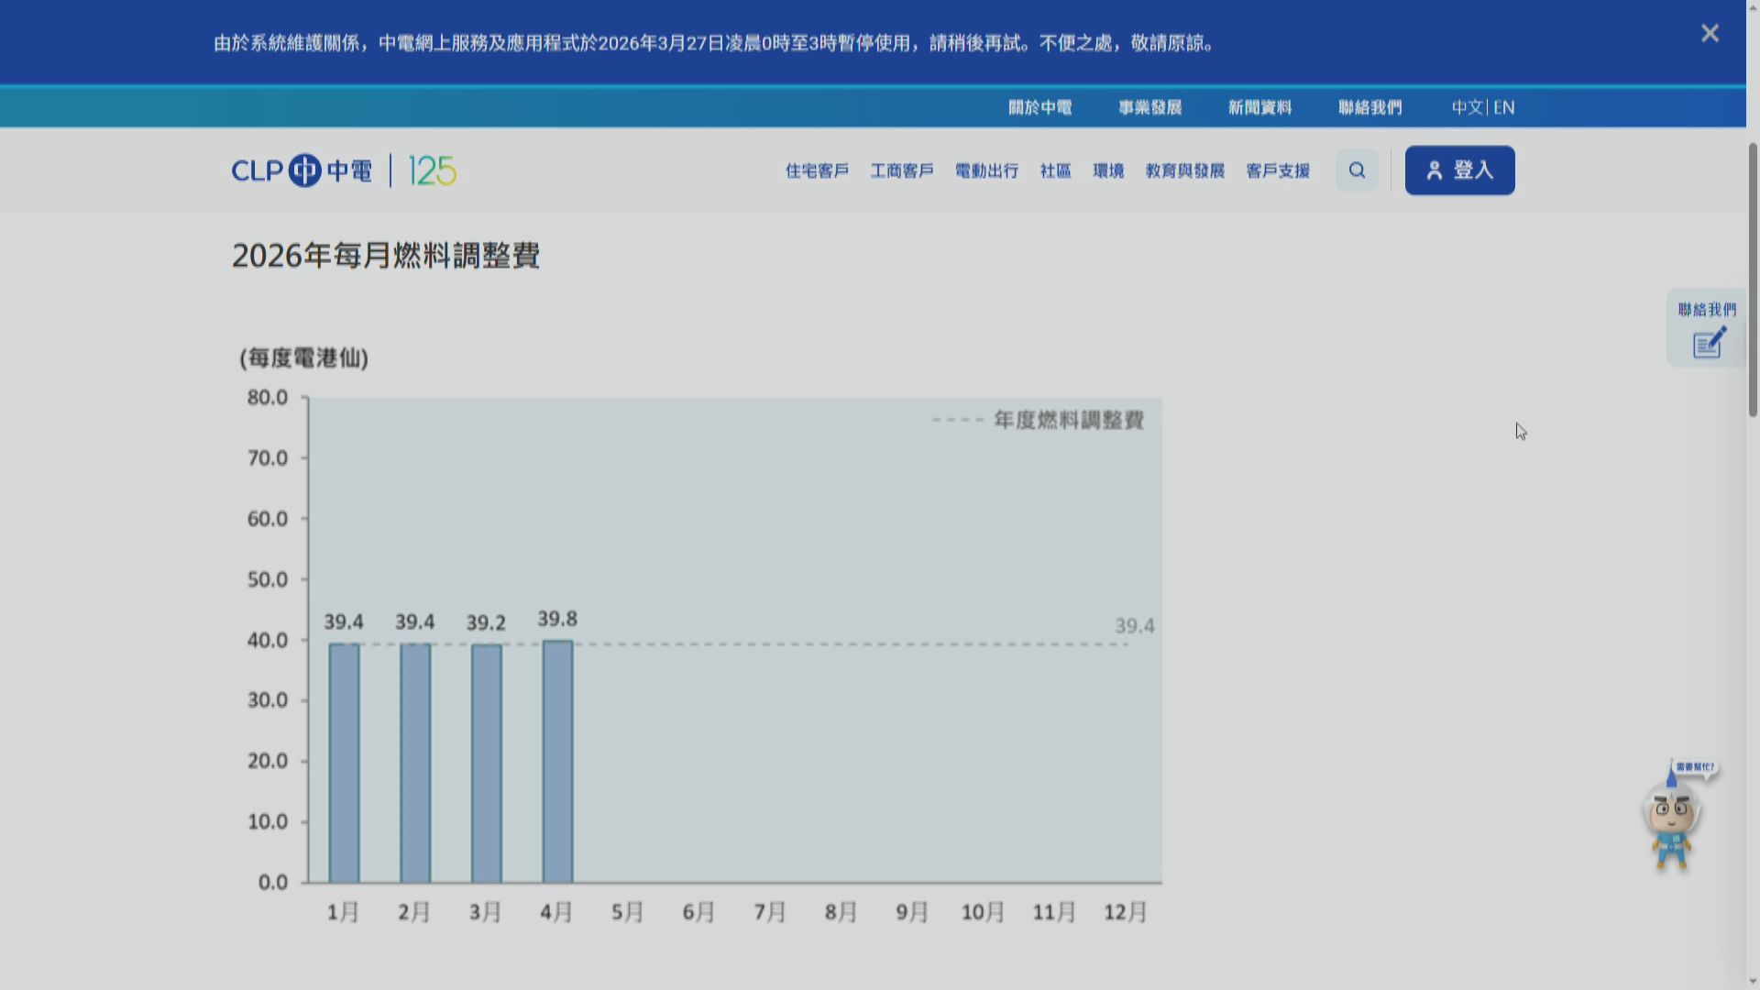Go to 關於中電 top link
Viewport: 1760px width, 990px height.
pyautogui.click(x=1039, y=107)
